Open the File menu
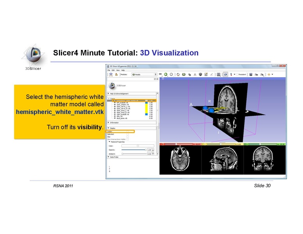The height and width of the screenshot is (234, 303). [x=109, y=70]
